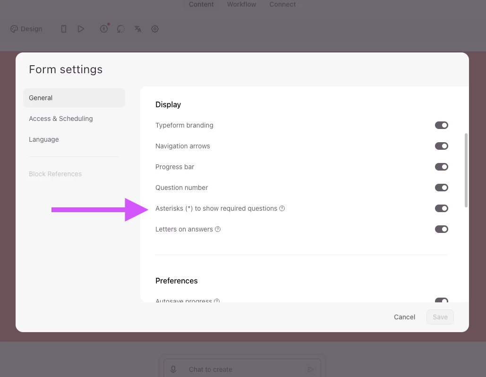
Task: Click help icon beside Letters on answers
Action: pos(218,229)
